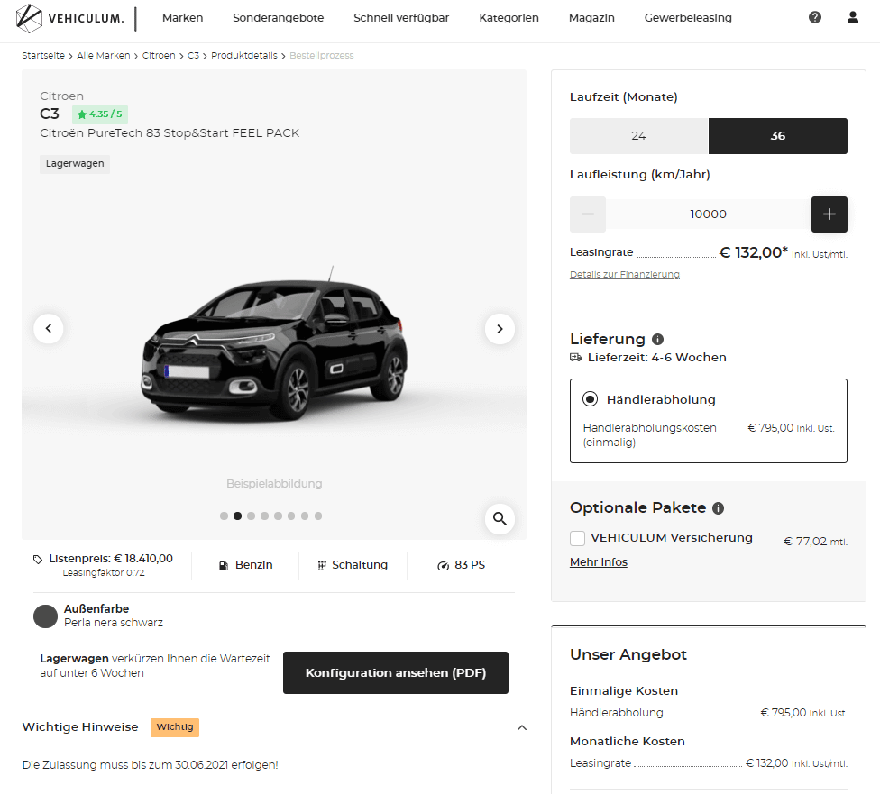This screenshot has height=794, width=880.
Task: Open the help question mark icon
Action: 815,17
